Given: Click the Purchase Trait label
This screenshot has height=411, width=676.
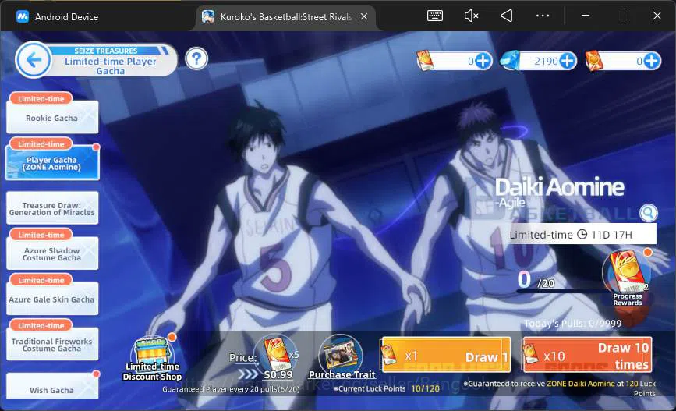Looking at the screenshot, I should pos(342,375).
